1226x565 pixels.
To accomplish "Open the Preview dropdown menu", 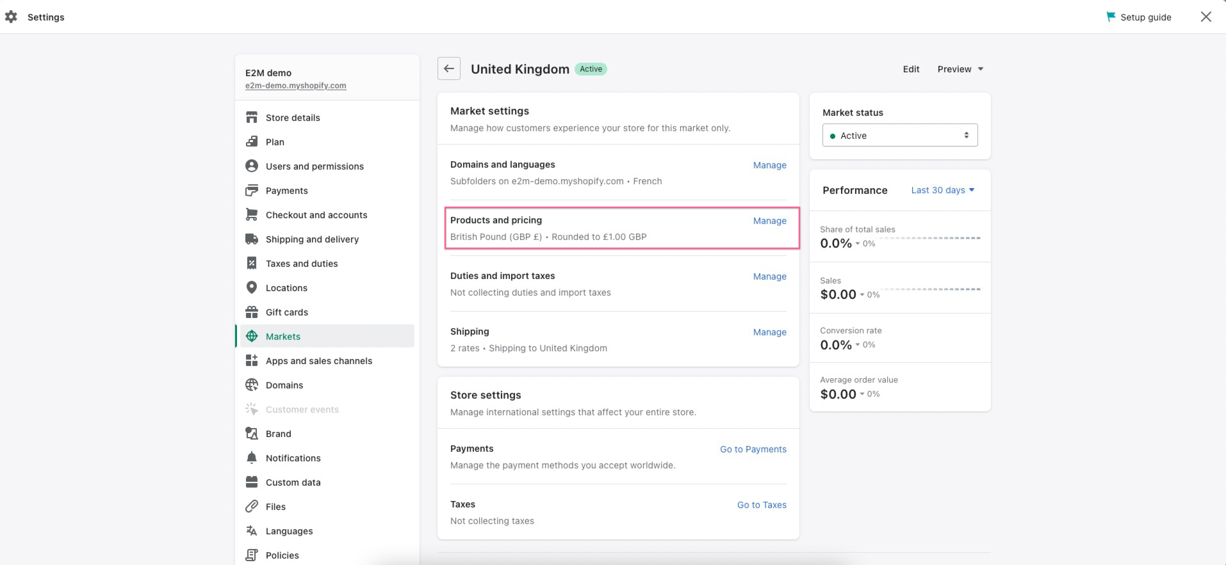I will coord(960,69).
